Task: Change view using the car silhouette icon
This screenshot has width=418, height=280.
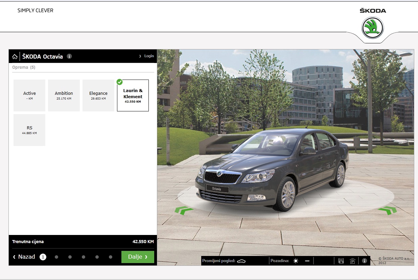Action: [241, 261]
